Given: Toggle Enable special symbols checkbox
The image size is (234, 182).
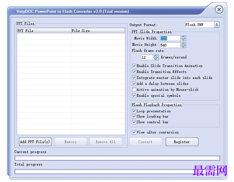Looking at the screenshot, I should pyautogui.click(x=134, y=96).
